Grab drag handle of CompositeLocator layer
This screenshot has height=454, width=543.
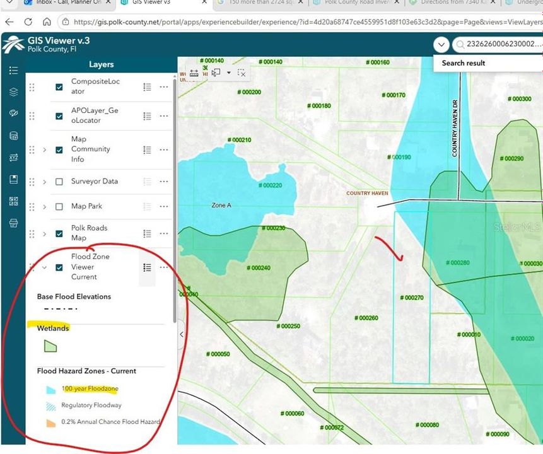32,87
